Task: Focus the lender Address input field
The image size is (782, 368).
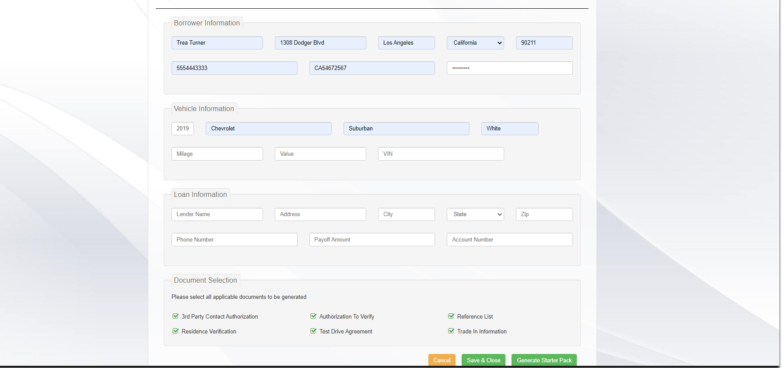Action: tap(320, 214)
